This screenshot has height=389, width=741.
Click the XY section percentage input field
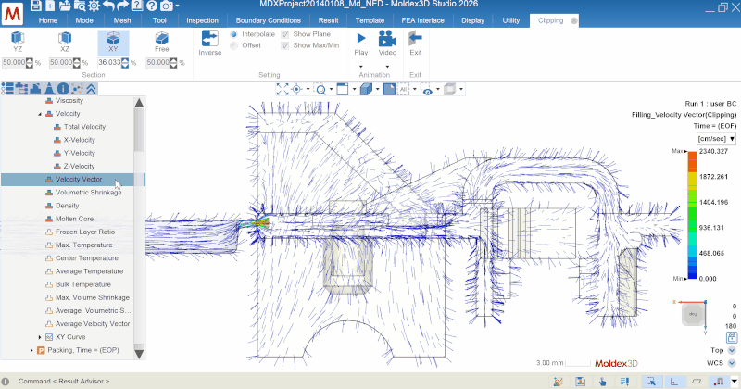109,63
